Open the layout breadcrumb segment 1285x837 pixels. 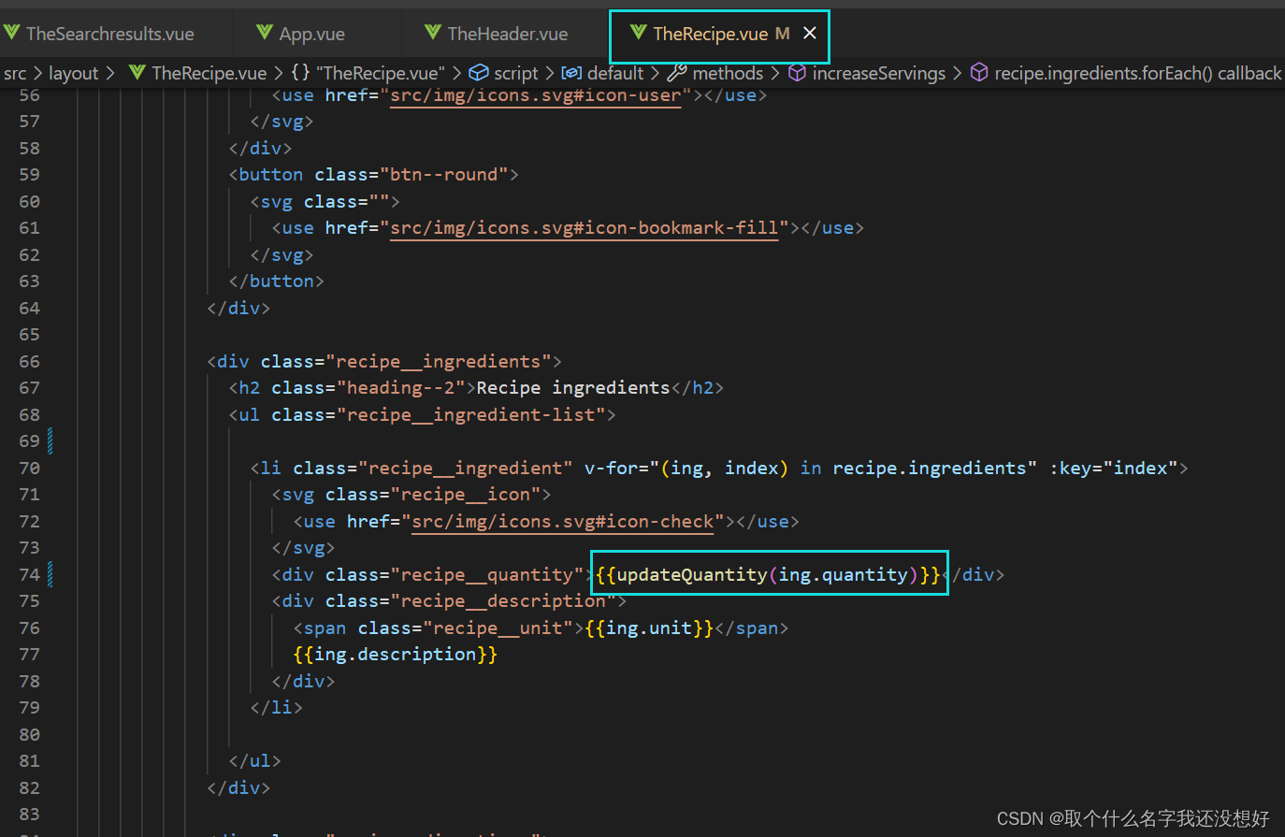click(x=74, y=73)
